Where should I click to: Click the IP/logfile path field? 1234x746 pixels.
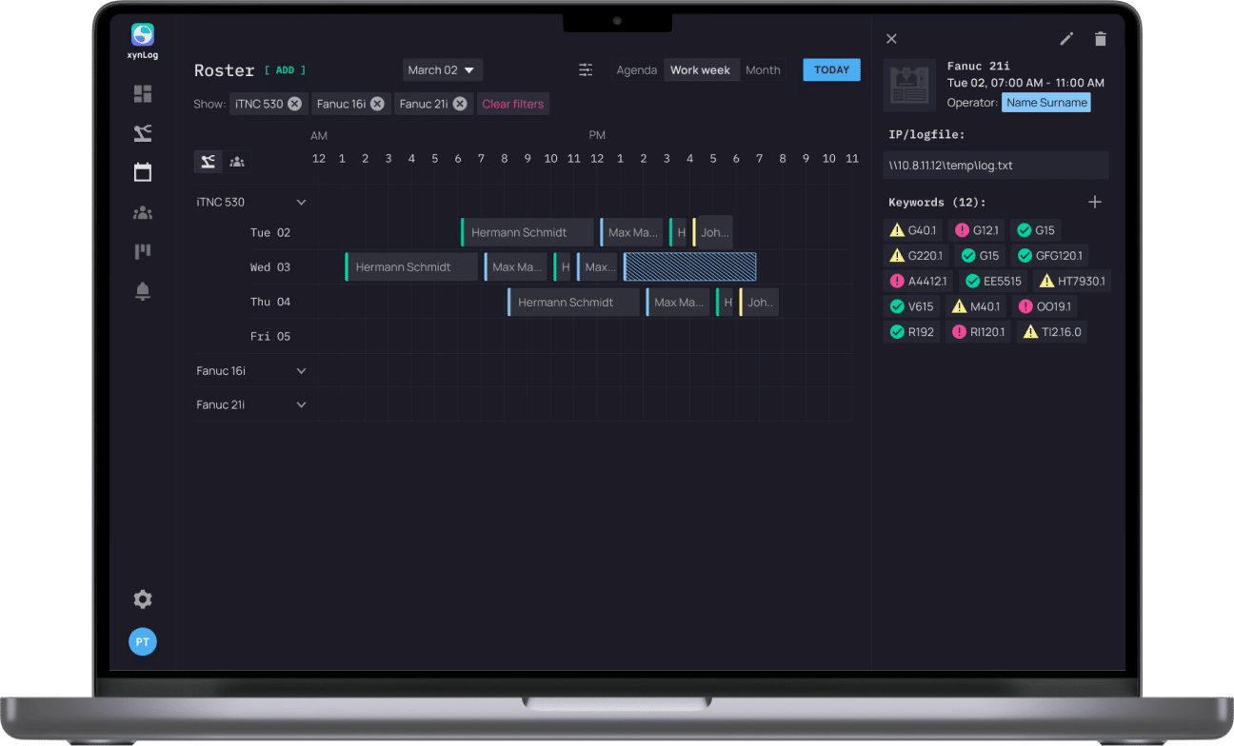coord(996,166)
